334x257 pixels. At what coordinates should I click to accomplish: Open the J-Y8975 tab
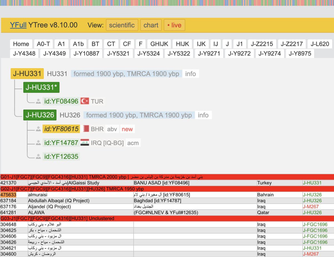point(300,53)
